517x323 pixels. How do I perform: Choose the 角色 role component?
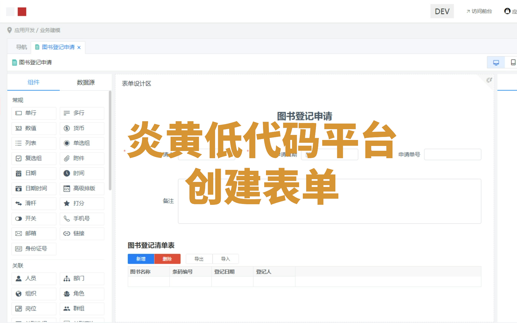click(82, 294)
